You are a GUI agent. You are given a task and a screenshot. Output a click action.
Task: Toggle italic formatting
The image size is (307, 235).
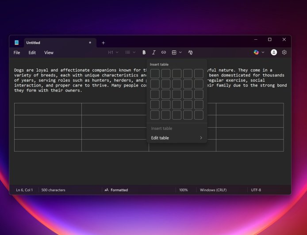pos(153,53)
